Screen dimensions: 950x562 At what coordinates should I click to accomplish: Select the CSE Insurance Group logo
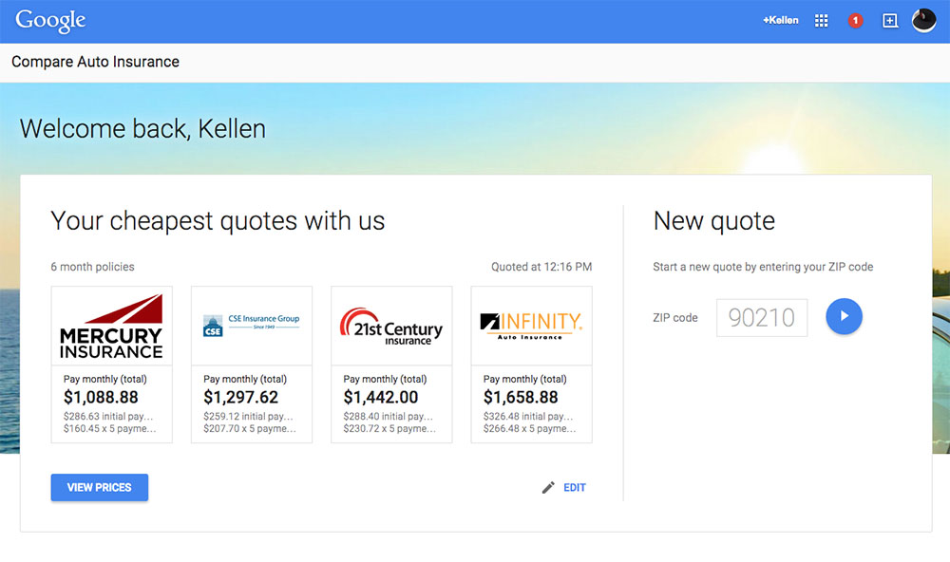point(252,326)
